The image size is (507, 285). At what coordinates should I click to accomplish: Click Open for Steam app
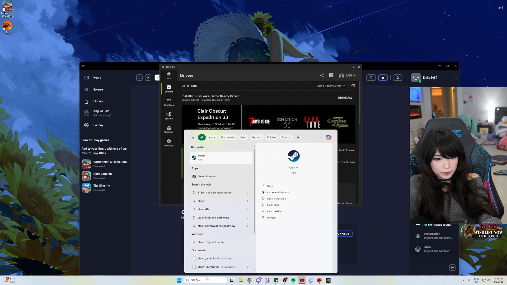(270, 186)
